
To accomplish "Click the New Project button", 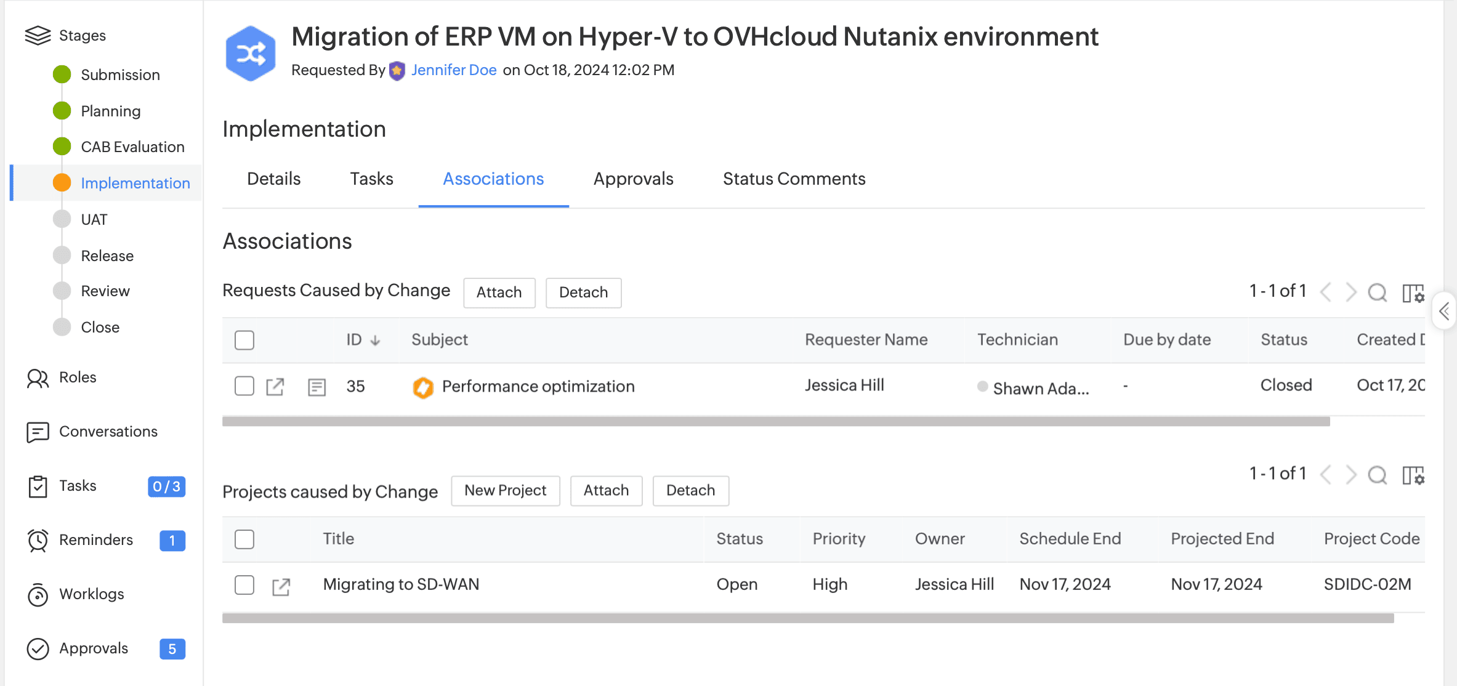I will click(x=505, y=491).
